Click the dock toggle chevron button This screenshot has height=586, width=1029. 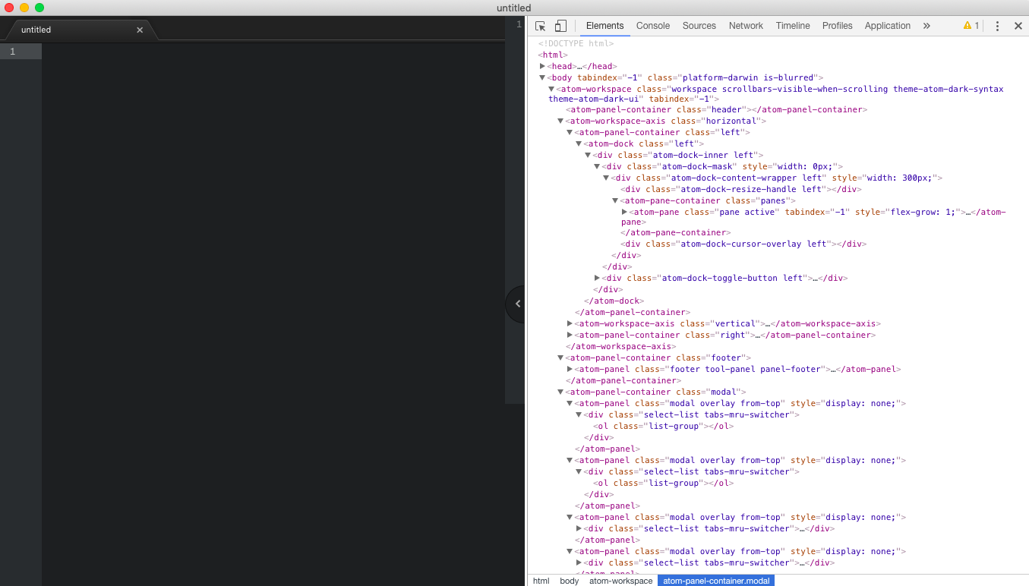click(x=517, y=304)
